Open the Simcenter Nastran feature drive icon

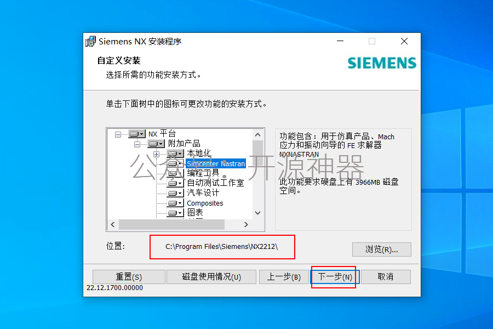(175, 163)
